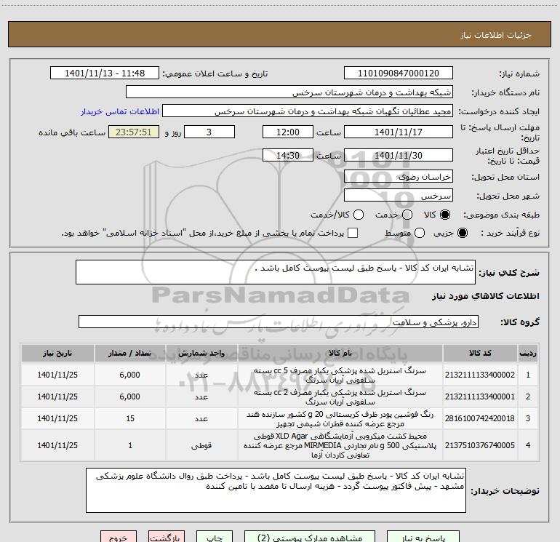Click the نام کالا column header
This screenshot has height=542, width=560.
coord(340,353)
